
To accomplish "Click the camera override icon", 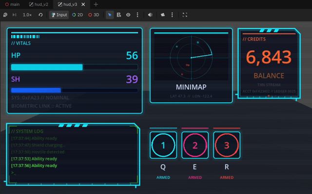I will click(163, 15).
